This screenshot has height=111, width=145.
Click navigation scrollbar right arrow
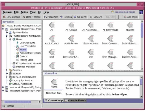[x=39, y=102]
